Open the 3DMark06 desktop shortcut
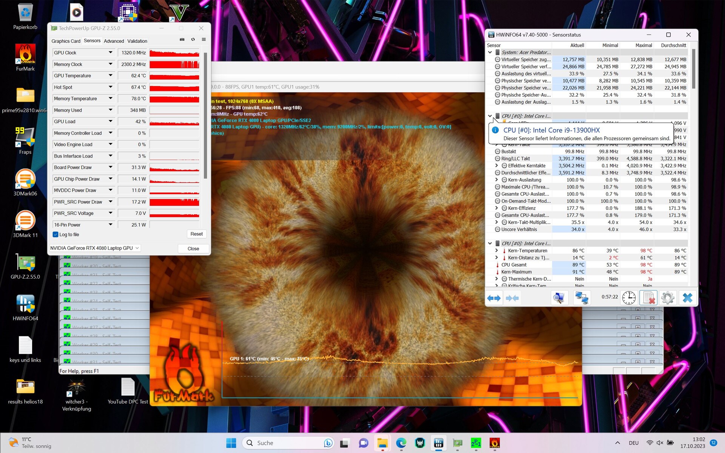725x453 pixels. (x=25, y=183)
